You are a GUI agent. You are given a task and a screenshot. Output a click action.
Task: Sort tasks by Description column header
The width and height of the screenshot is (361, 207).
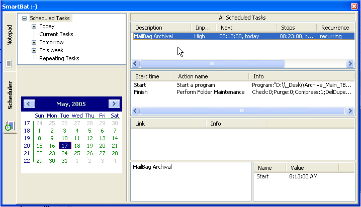pyautogui.click(x=161, y=28)
